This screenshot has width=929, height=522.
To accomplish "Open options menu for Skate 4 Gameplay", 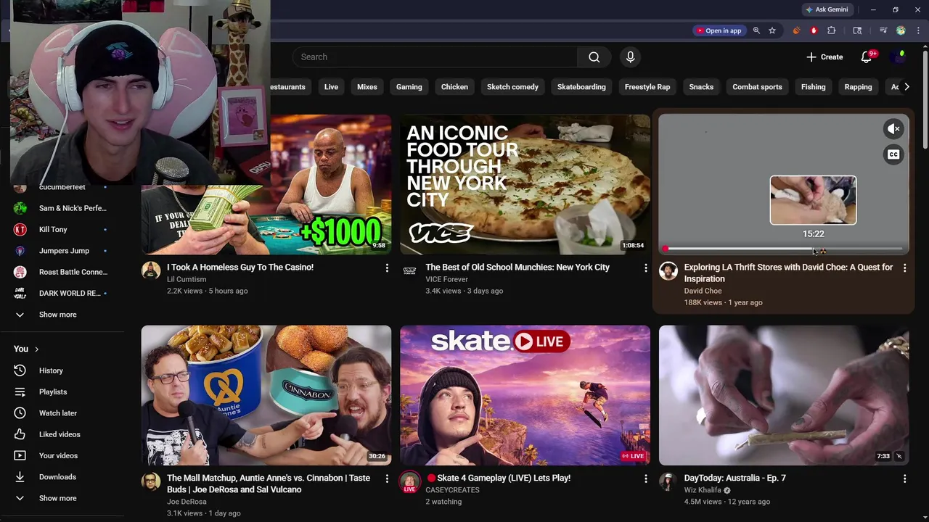I will 645,479.
